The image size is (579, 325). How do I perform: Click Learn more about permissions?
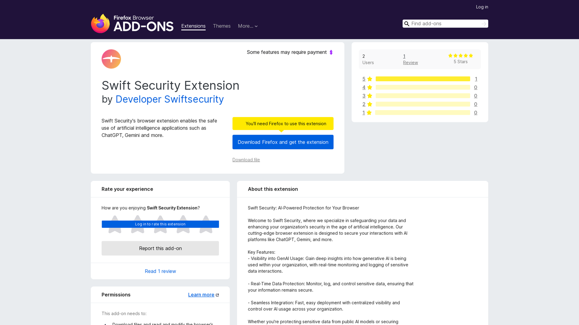pos(201,295)
